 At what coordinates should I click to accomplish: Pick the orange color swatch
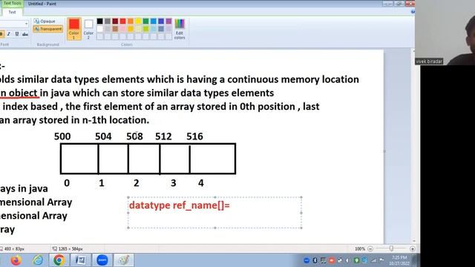[131, 22]
